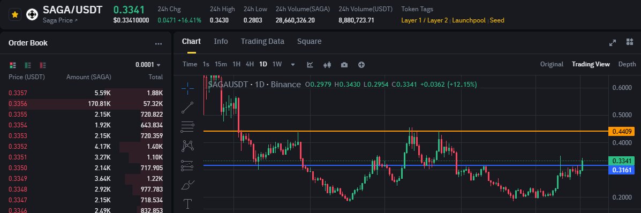Open the Seed token tag
Screen dimensions: 641x213
(x=497, y=20)
